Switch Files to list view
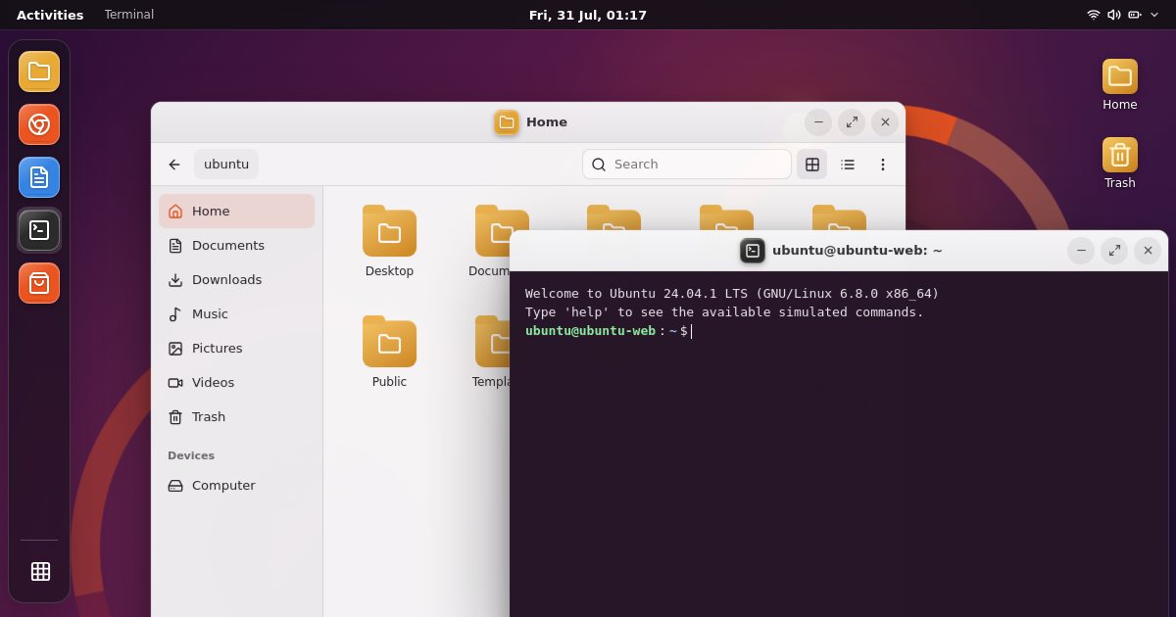The width and height of the screenshot is (1176, 617). tap(848, 165)
